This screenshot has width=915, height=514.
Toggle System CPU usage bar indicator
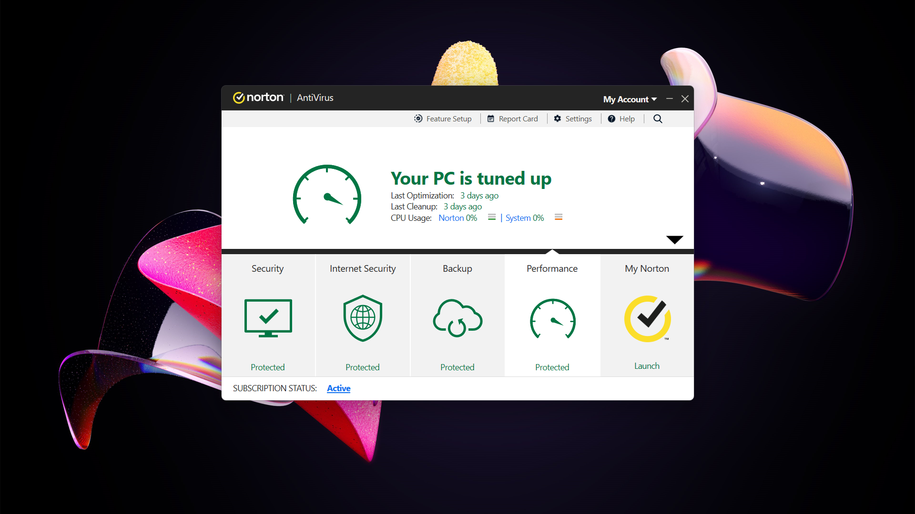pos(558,218)
